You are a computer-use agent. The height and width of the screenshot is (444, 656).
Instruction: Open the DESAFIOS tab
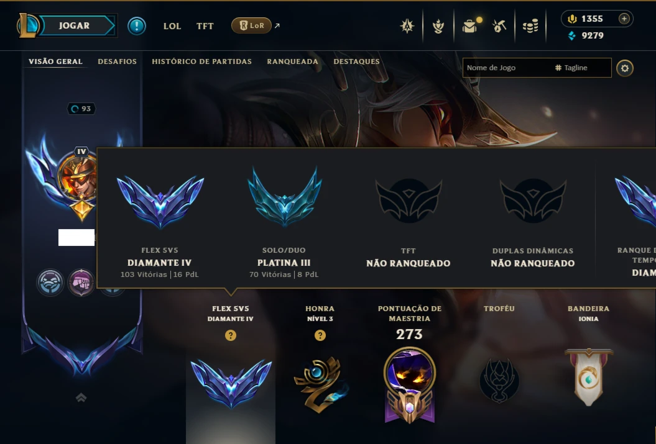tap(117, 61)
